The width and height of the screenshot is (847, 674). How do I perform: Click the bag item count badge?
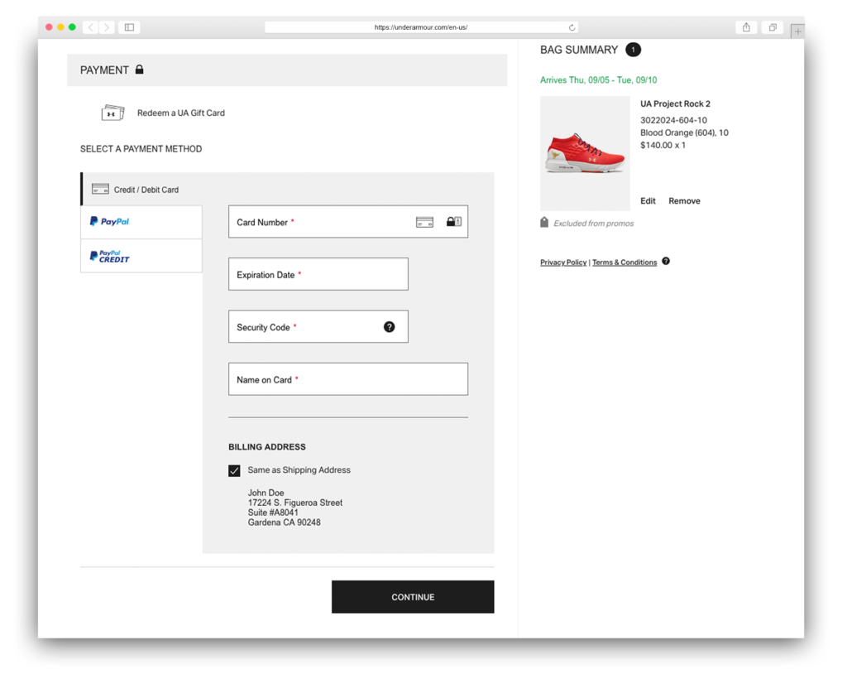point(633,50)
